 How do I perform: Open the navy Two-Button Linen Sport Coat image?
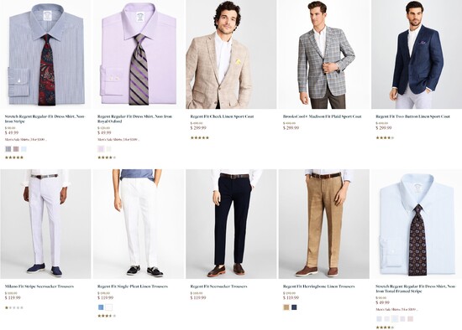417,54
